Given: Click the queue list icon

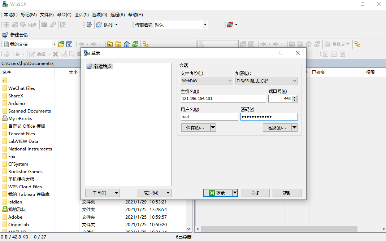Looking at the screenshot, I should [99, 25].
